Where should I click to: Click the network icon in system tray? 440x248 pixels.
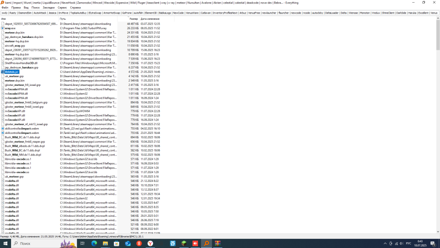[396, 244]
